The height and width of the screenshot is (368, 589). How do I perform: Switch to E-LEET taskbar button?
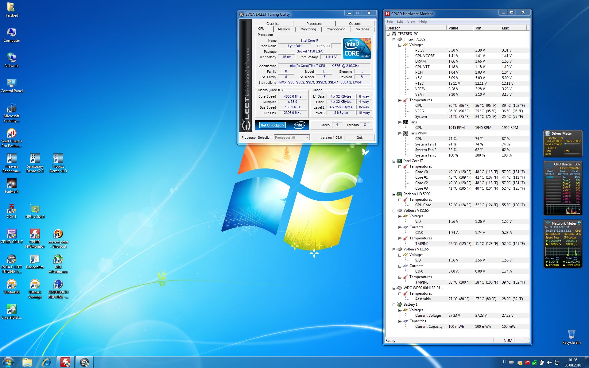[x=84, y=362]
